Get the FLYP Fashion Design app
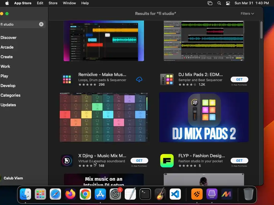274x205 pixels. pyautogui.click(x=239, y=160)
